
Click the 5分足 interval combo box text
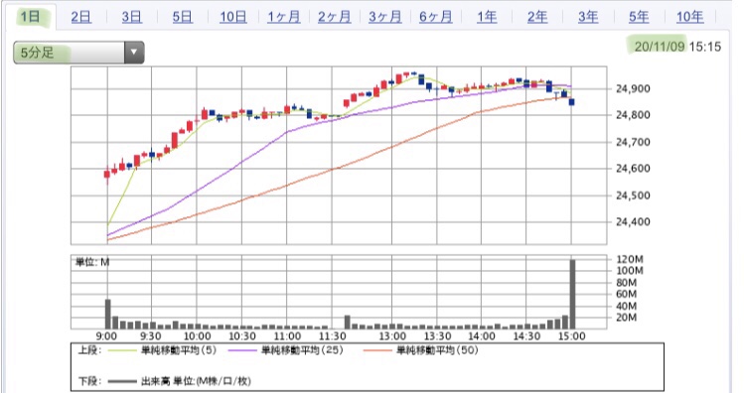(x=37, y=53)
